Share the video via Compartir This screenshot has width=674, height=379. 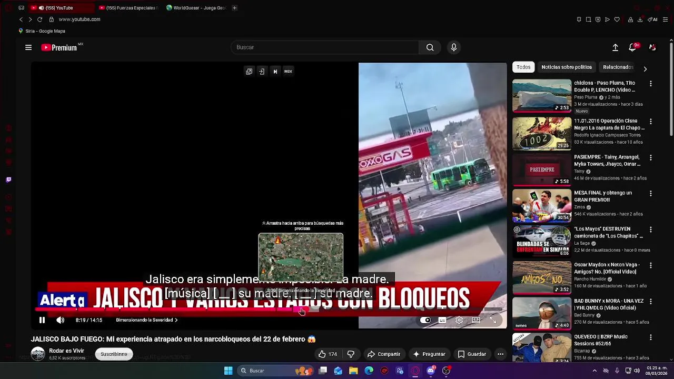pos(384,354)
